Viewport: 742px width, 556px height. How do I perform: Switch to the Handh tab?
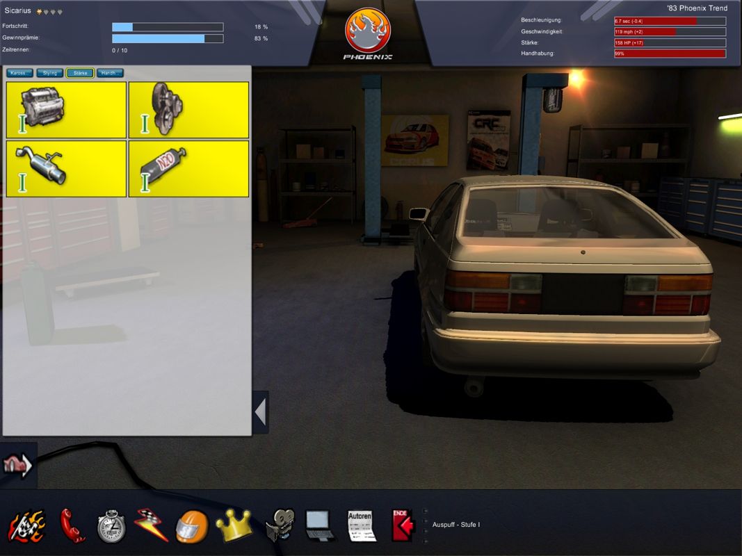coord(109,72)
